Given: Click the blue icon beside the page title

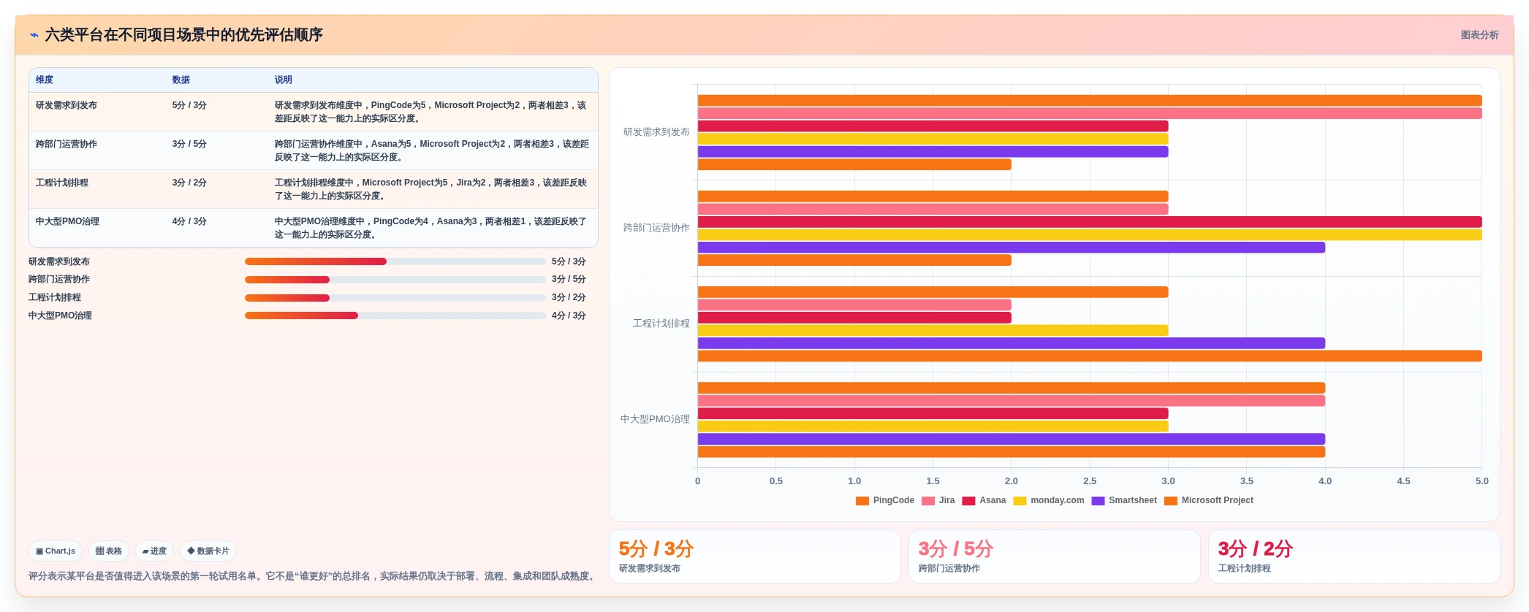Looking at the screenshot, I should click(x=34, y=35).
